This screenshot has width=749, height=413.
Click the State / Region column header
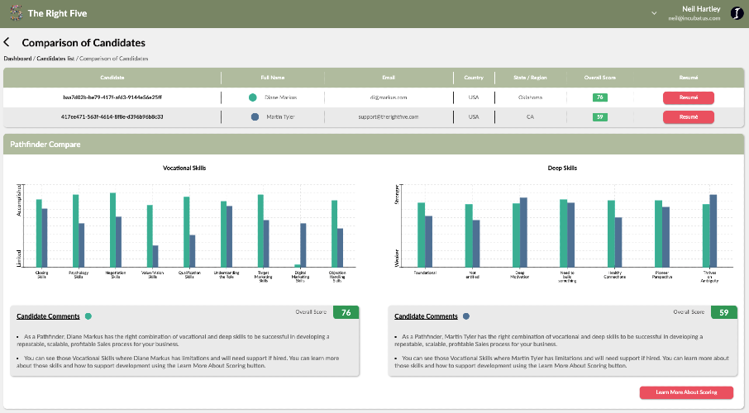click(530, 78)
